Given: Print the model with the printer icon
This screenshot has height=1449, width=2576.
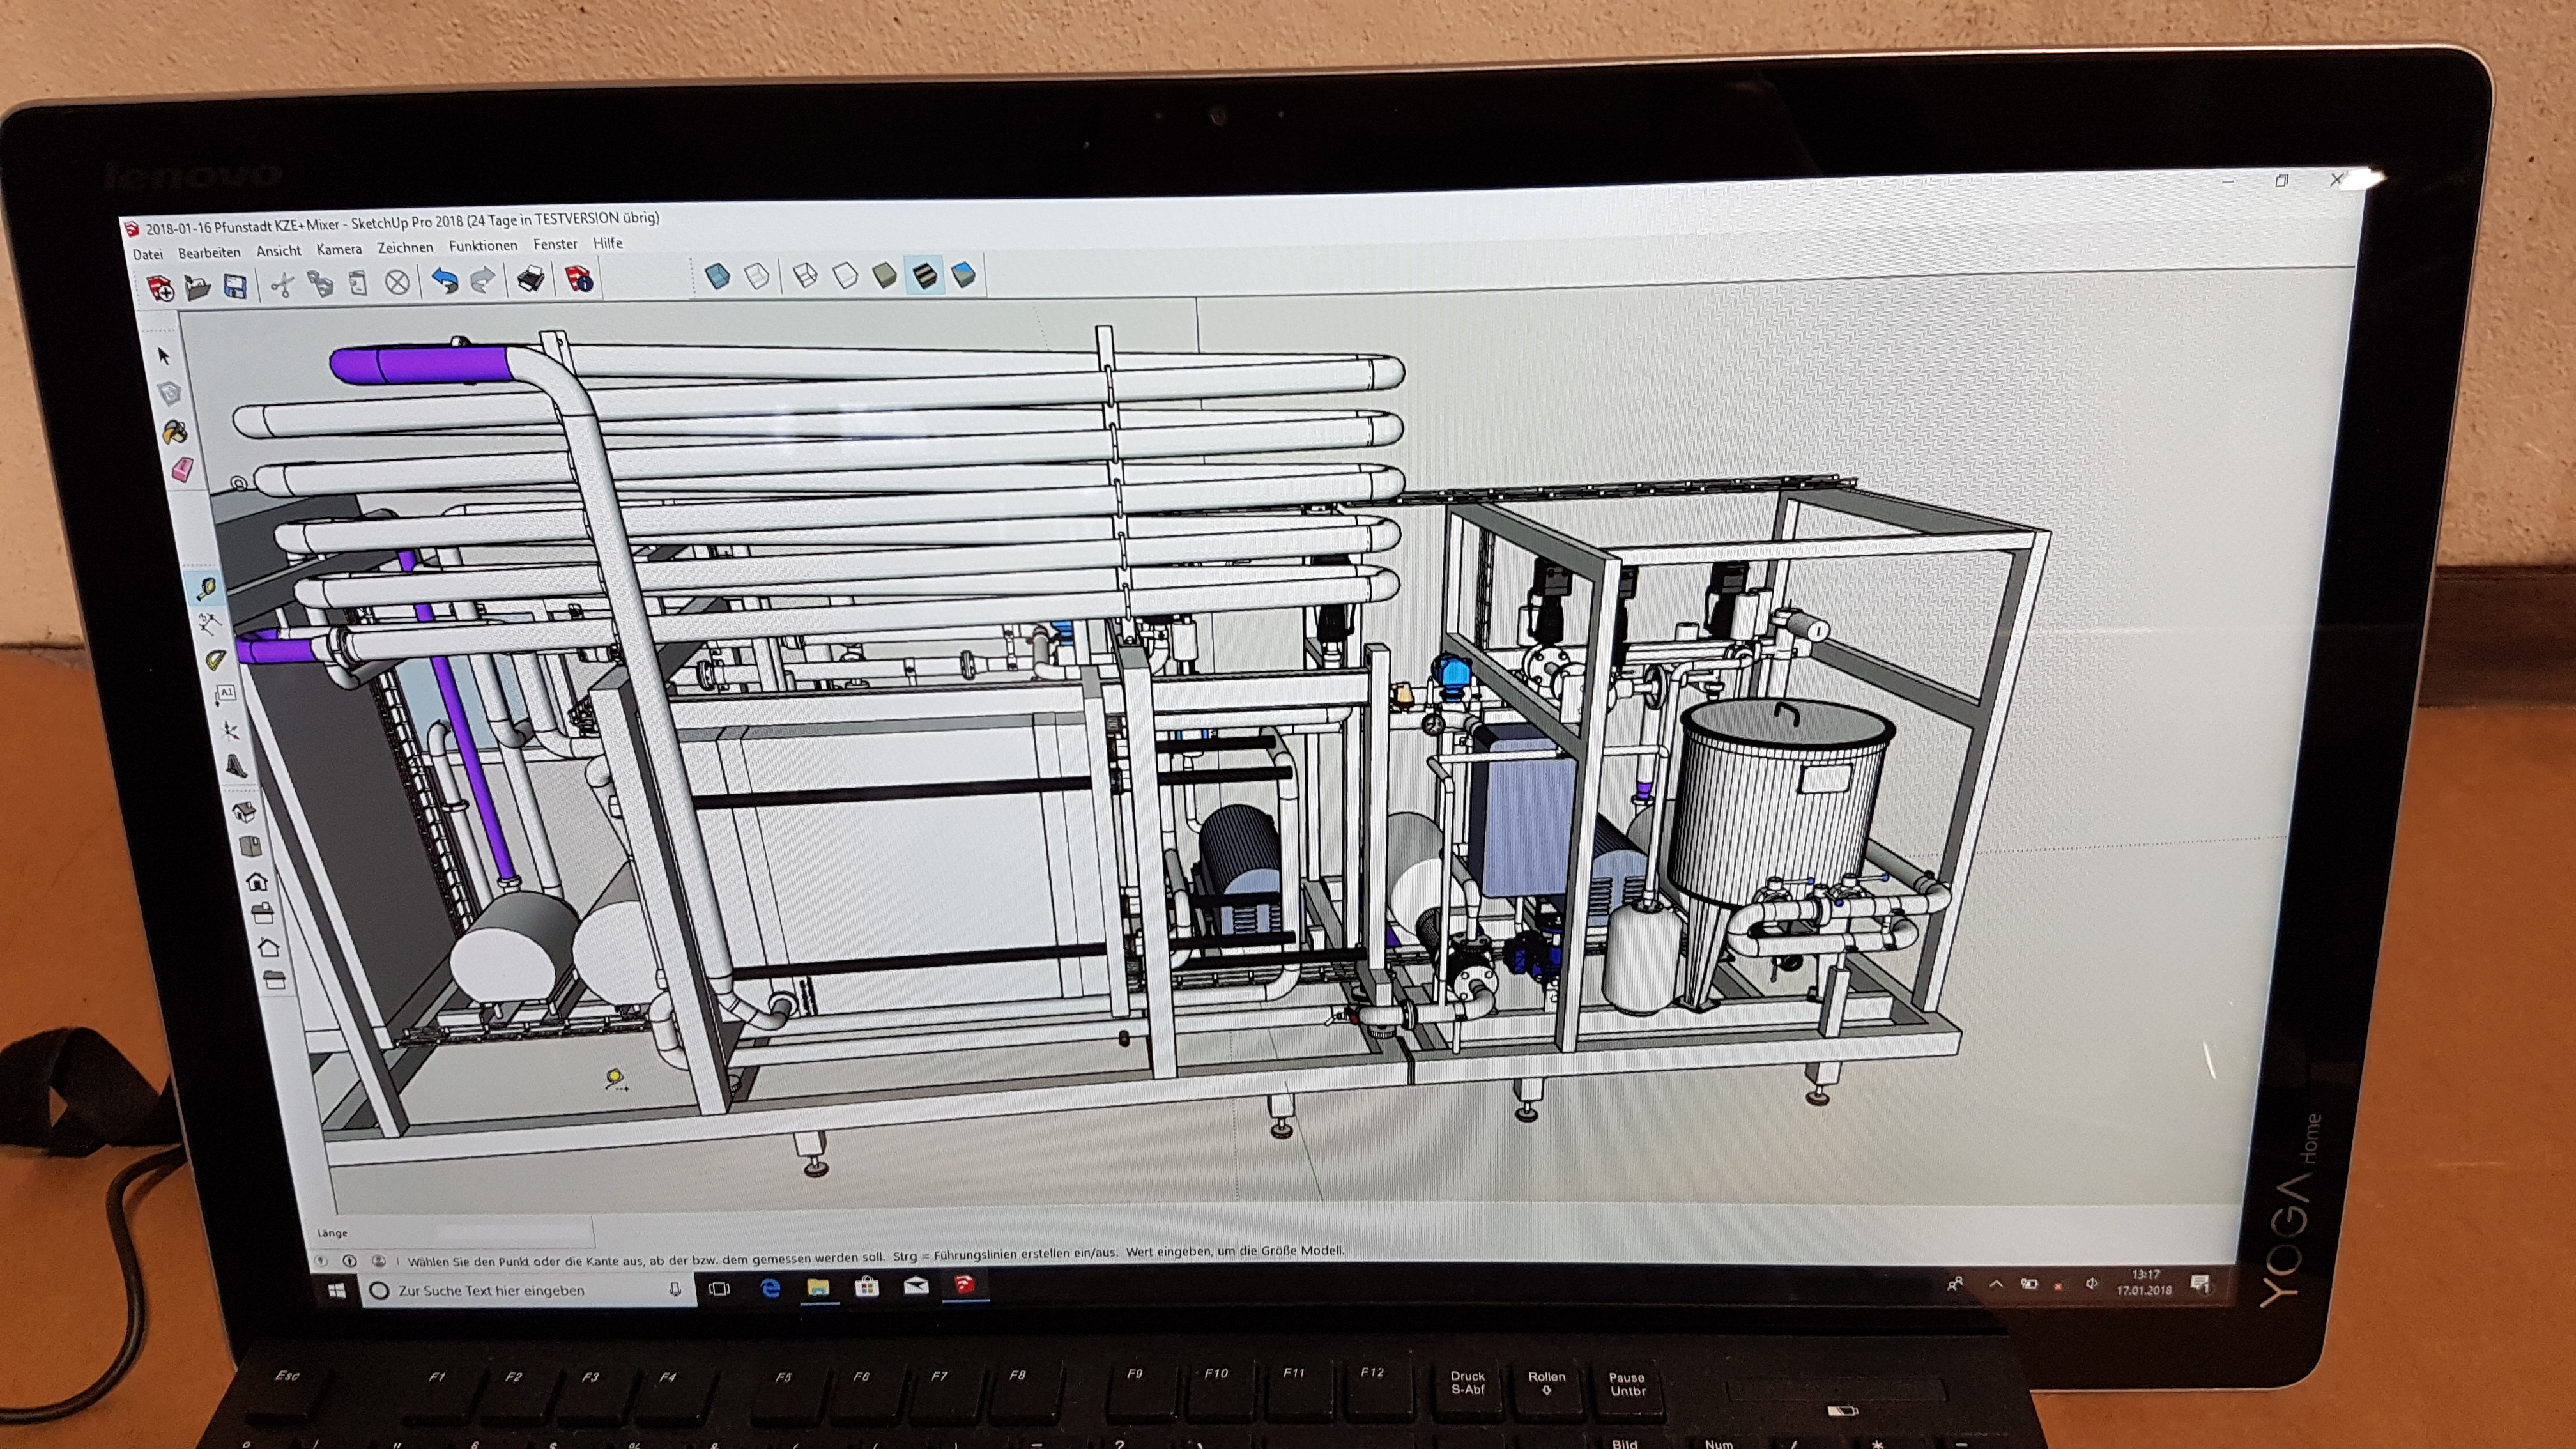Looking at the screenshot, I should point(531,279).
